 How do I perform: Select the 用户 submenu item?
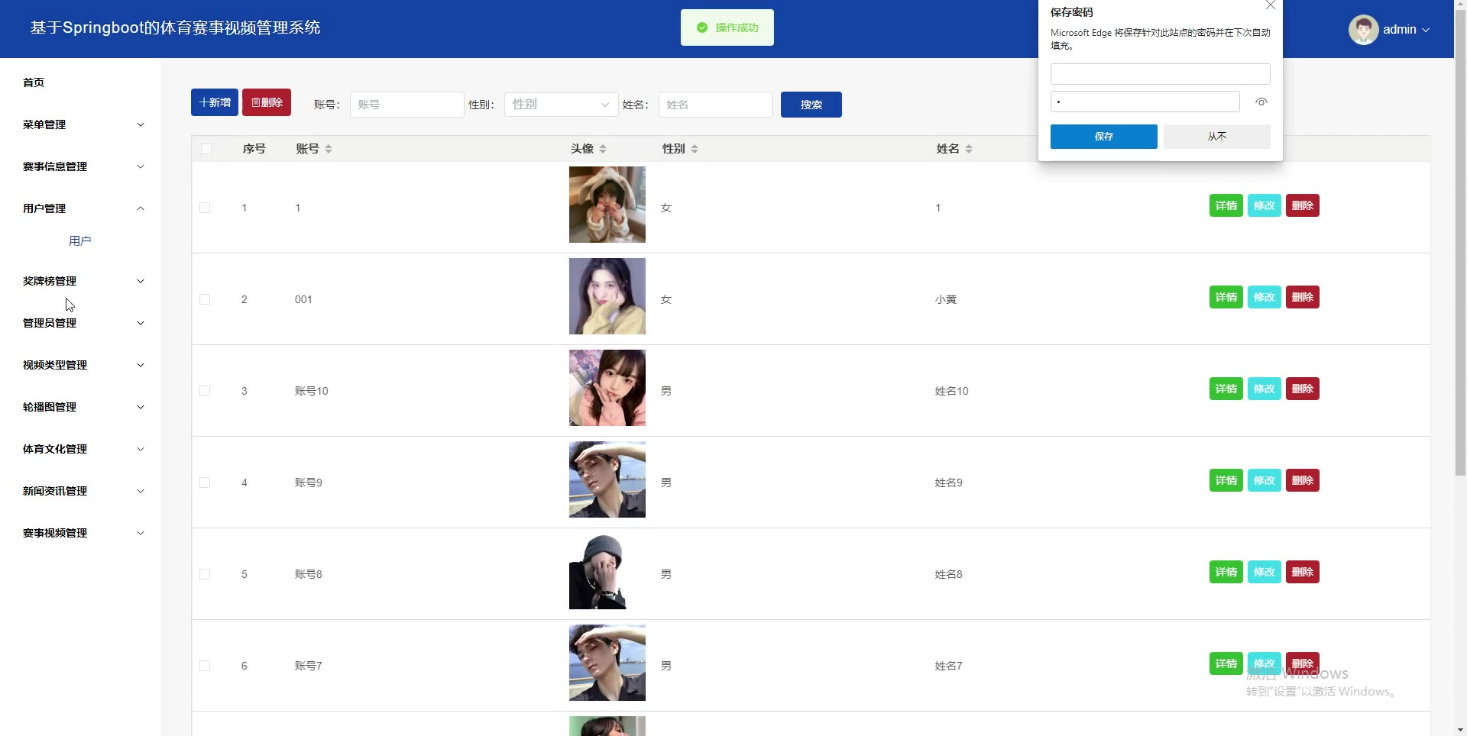[79, 241]
